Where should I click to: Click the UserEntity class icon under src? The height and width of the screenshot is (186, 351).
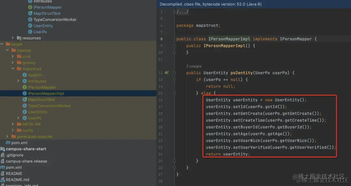point(30,26)
